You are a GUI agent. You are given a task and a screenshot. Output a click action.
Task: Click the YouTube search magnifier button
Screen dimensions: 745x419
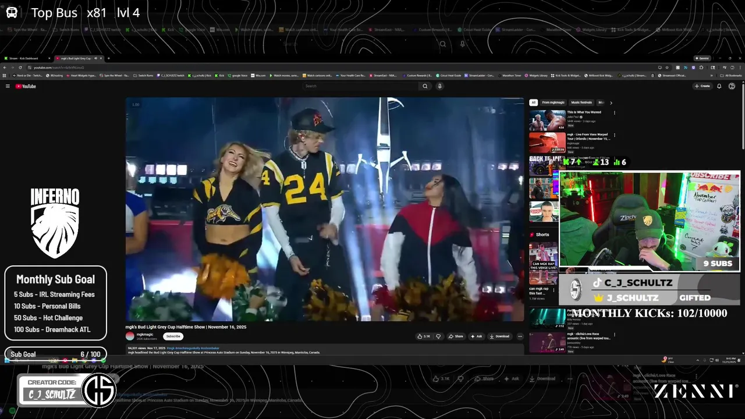[x=425, y=86]
